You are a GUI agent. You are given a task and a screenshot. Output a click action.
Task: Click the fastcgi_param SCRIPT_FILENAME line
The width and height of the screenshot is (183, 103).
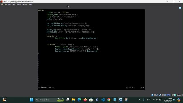(x=77, y=51)
